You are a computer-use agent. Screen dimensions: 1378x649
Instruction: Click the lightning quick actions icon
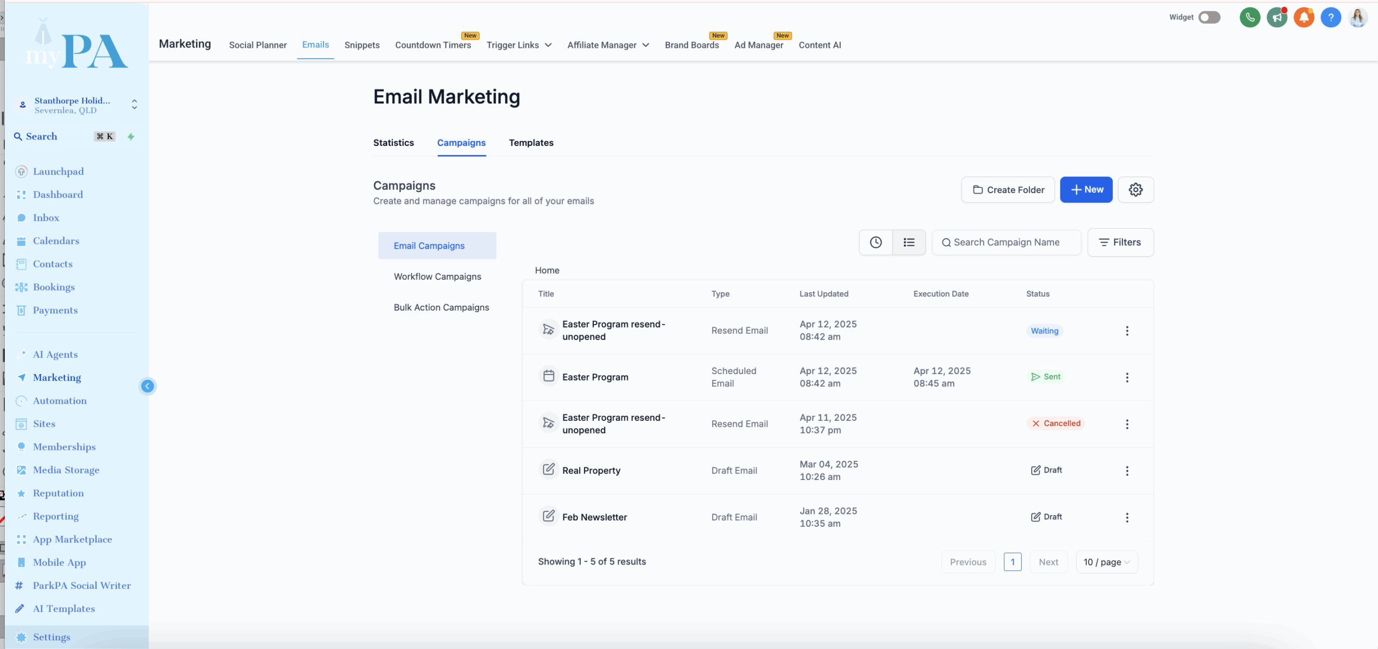131,137
